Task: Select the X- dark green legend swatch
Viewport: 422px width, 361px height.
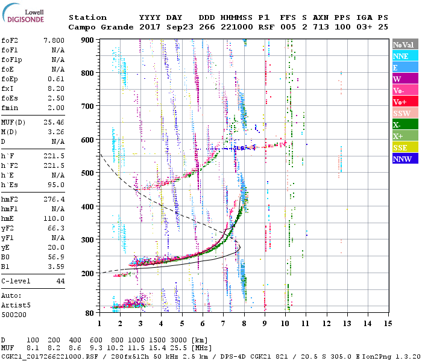Action: coord(405,125)
